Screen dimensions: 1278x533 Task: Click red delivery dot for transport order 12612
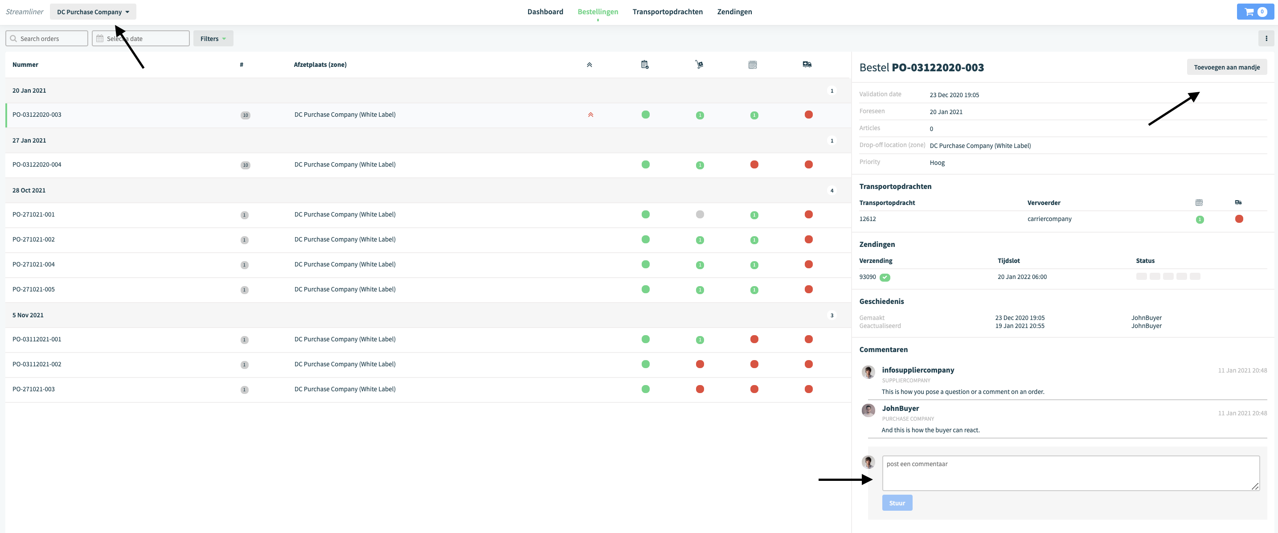[1239, 219]
